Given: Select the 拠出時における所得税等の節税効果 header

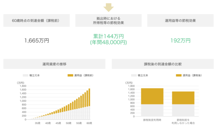Looking at the screenshot, I should 109,21.
